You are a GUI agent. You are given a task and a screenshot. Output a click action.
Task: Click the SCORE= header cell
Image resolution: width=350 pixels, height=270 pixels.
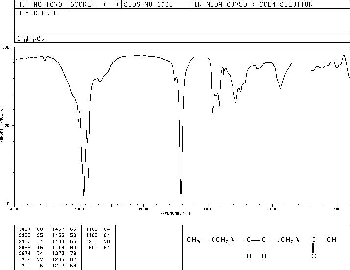point(95,4)
